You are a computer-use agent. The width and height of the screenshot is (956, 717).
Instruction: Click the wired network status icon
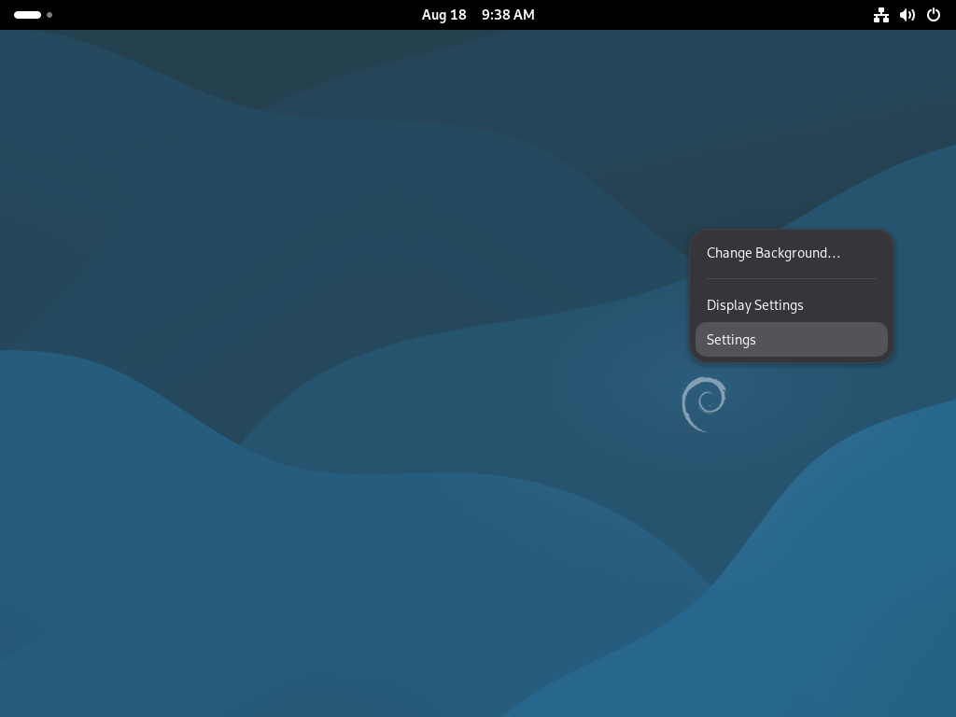pyautogui.click(x=881, y=15)
